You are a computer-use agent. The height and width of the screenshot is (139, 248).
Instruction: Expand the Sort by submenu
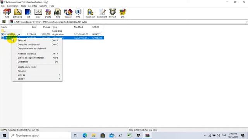37,79
